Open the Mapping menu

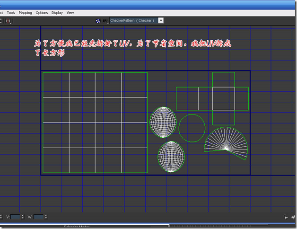(25, 13)
